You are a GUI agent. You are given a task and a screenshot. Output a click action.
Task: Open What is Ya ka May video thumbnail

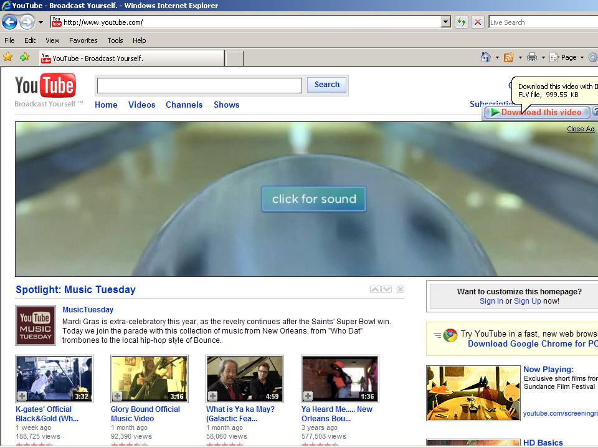[x=245, y=379]
